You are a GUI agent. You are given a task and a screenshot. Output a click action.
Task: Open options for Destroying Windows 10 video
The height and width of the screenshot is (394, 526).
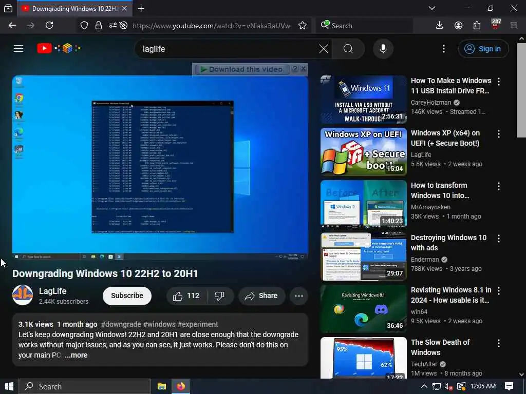(x=499, y=239)
